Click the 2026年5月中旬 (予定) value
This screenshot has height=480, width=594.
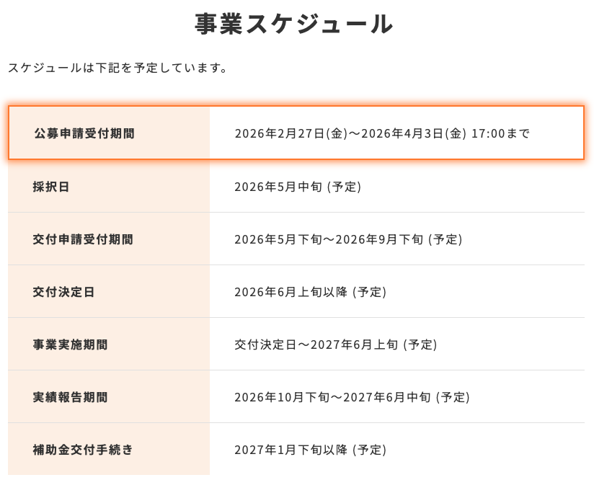click(298, 187)
